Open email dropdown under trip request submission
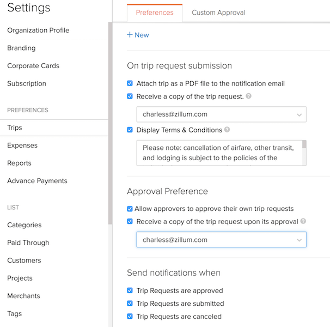 coord(222,114)
